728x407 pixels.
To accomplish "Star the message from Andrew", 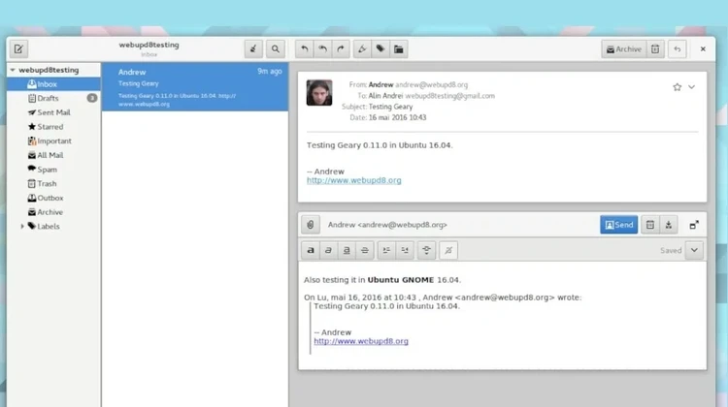I will (677, 87).
